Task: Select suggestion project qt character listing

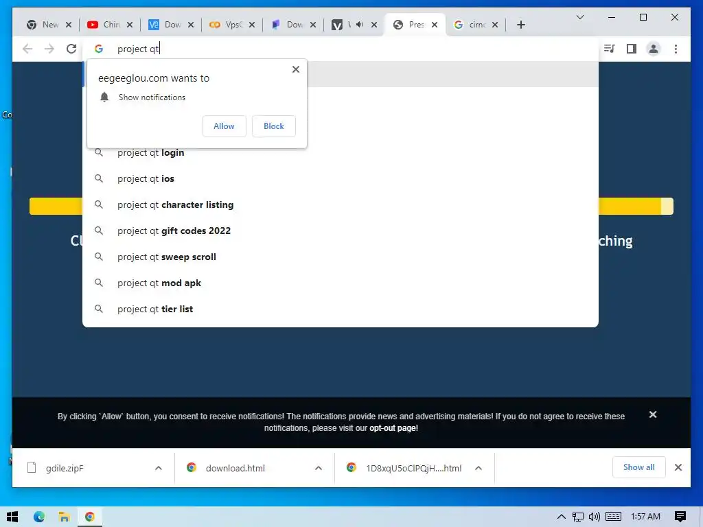Action: pyautogui.click(x=341, y=204)
